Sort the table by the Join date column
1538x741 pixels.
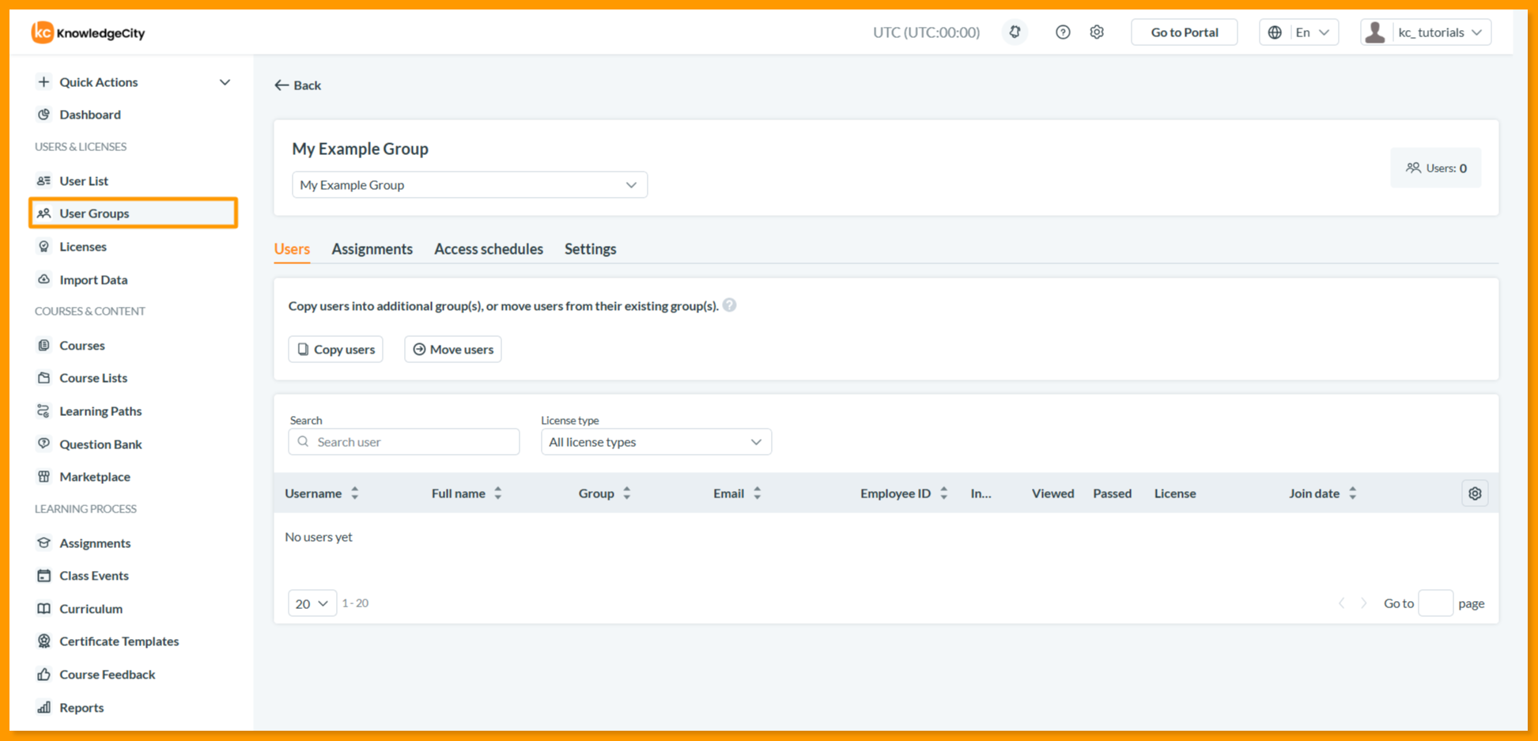click(1352, 493)
